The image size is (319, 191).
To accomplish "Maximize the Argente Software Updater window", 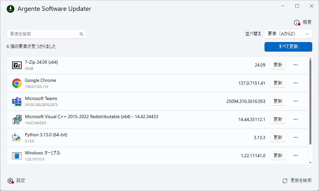I will (297, 6).
